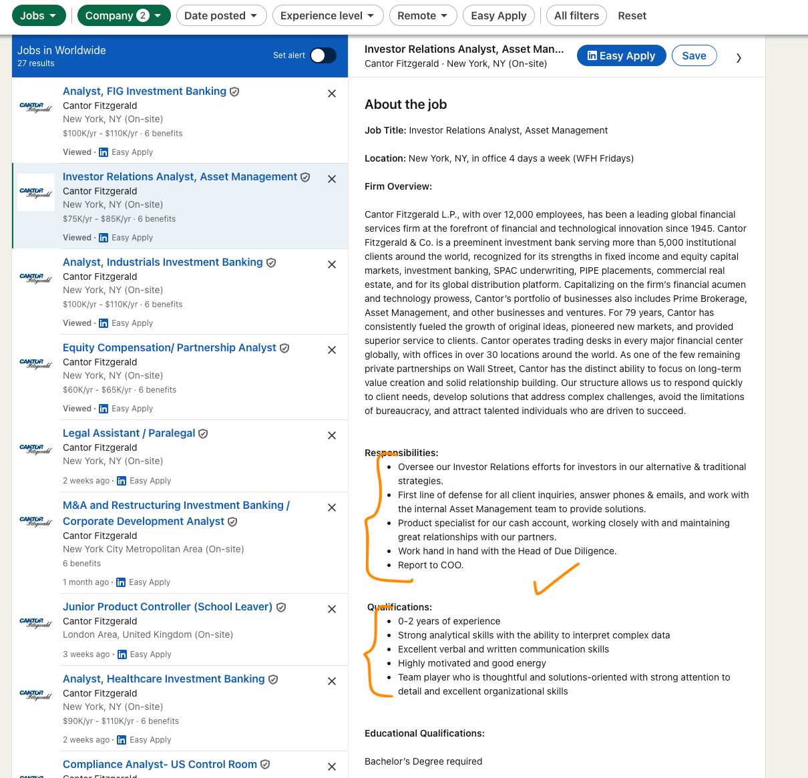Screen dimensions: 808x778
Task: Click LinkedIn icon on Junior Product Controller Easy Apply
Action: pos(122,654)
